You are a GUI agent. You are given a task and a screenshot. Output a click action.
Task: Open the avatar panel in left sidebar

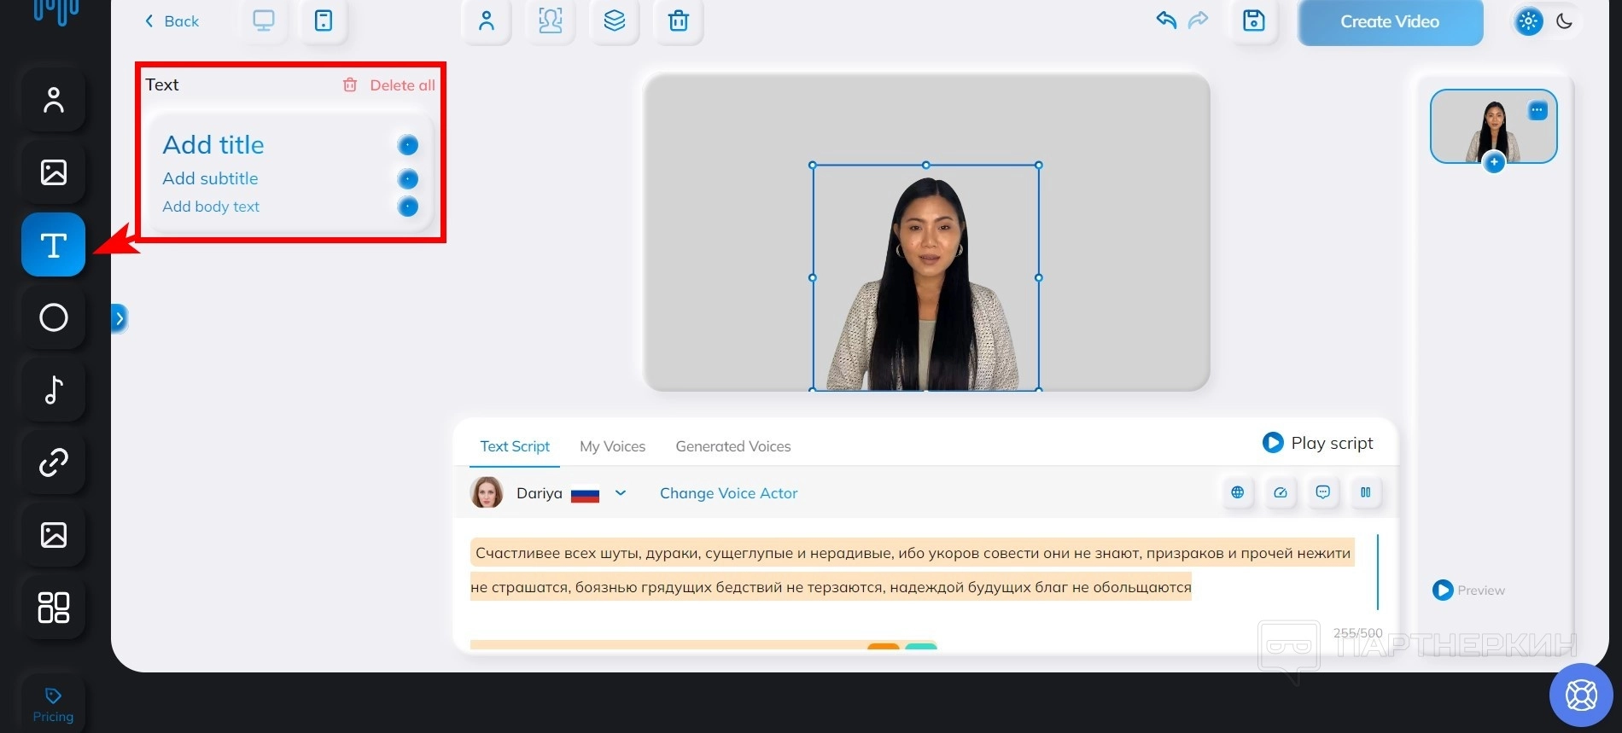coord(53,101)
